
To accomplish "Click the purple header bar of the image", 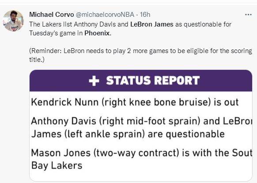I will pos(141,80).
